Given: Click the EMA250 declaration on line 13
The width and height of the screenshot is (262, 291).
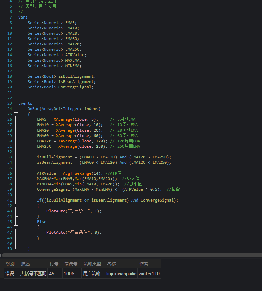Looking at the screenshot, I should (72, 49).
